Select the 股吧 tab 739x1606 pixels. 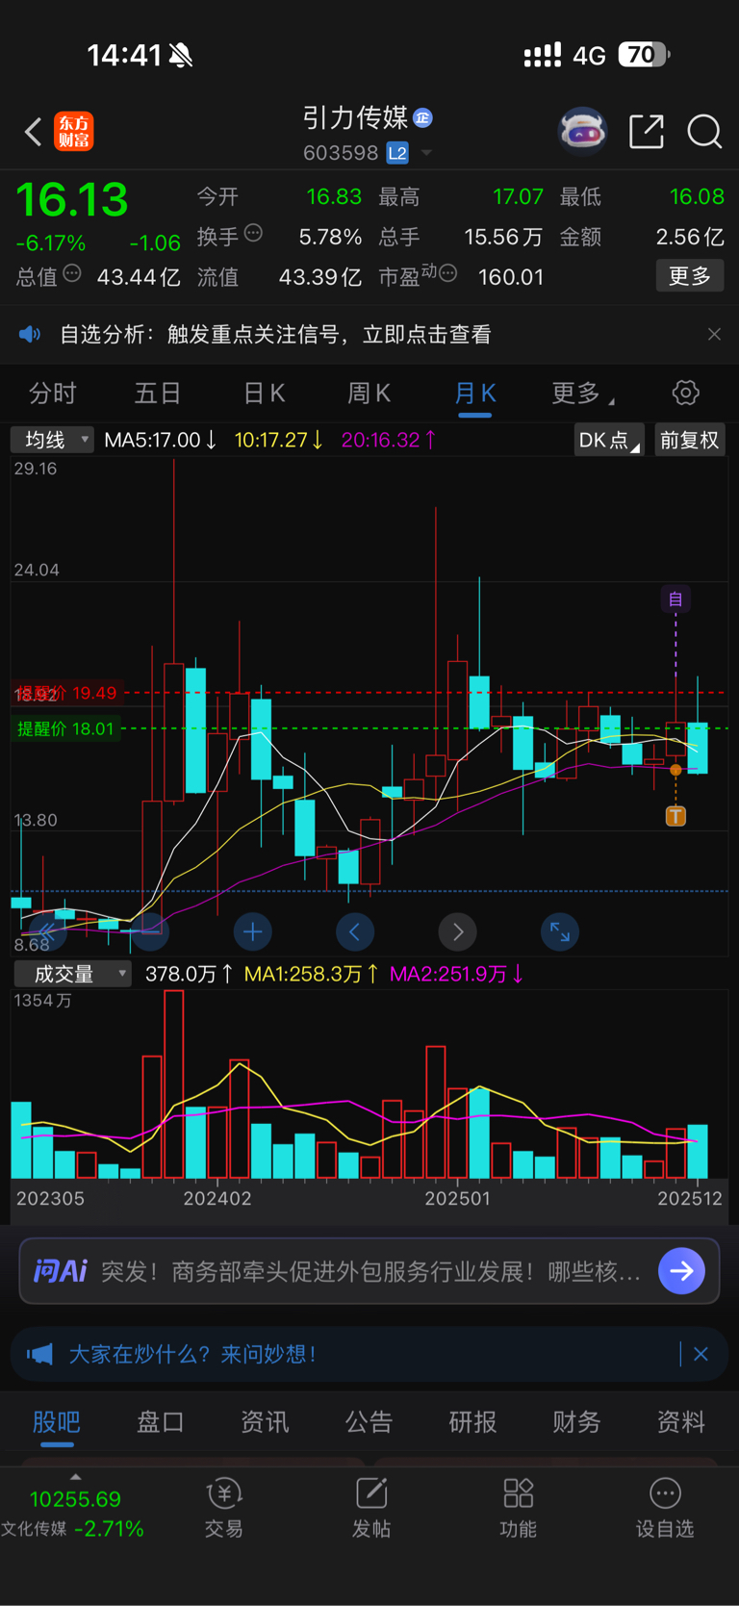coord(57,1422)
